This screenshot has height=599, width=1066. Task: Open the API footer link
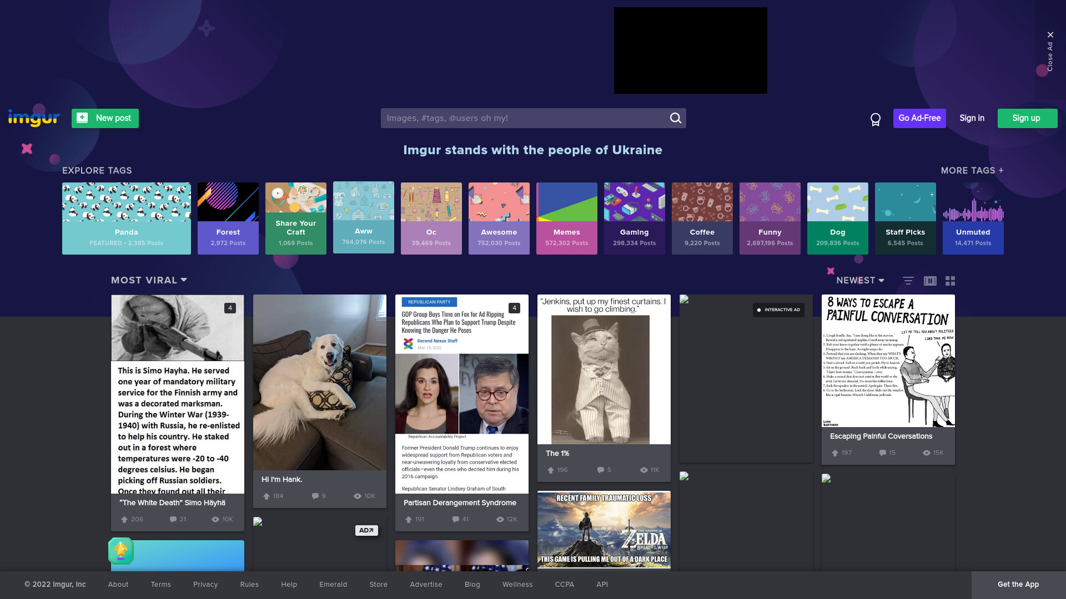click(x=602, y=585)
